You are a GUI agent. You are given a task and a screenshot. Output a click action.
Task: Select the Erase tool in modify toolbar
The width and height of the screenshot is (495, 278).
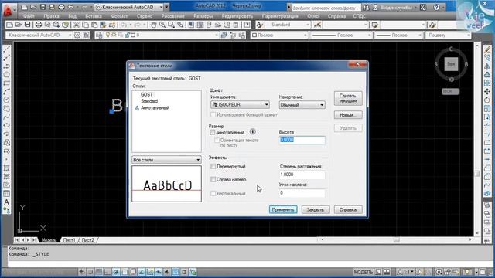click(488, 49)
